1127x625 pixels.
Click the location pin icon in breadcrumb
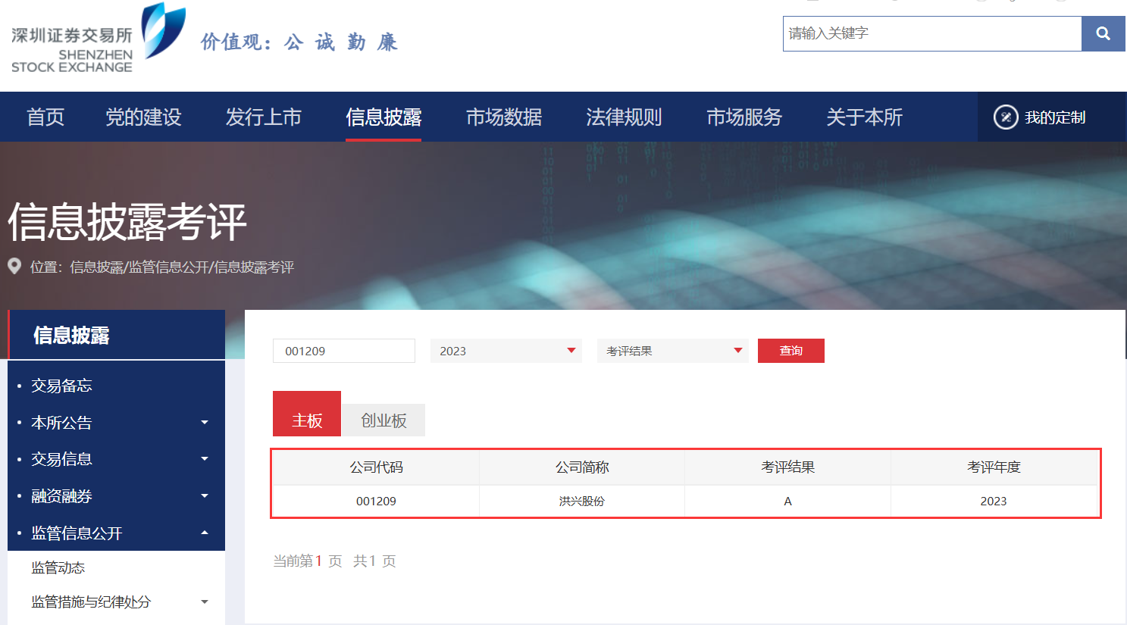click(14, 266)
